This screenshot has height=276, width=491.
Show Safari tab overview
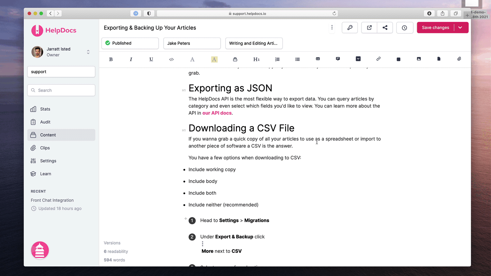coord(456,13)
